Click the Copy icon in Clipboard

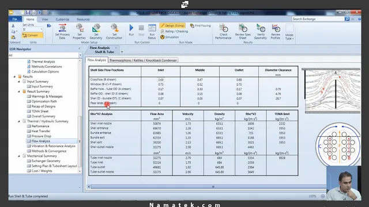[x=13, y=32]
